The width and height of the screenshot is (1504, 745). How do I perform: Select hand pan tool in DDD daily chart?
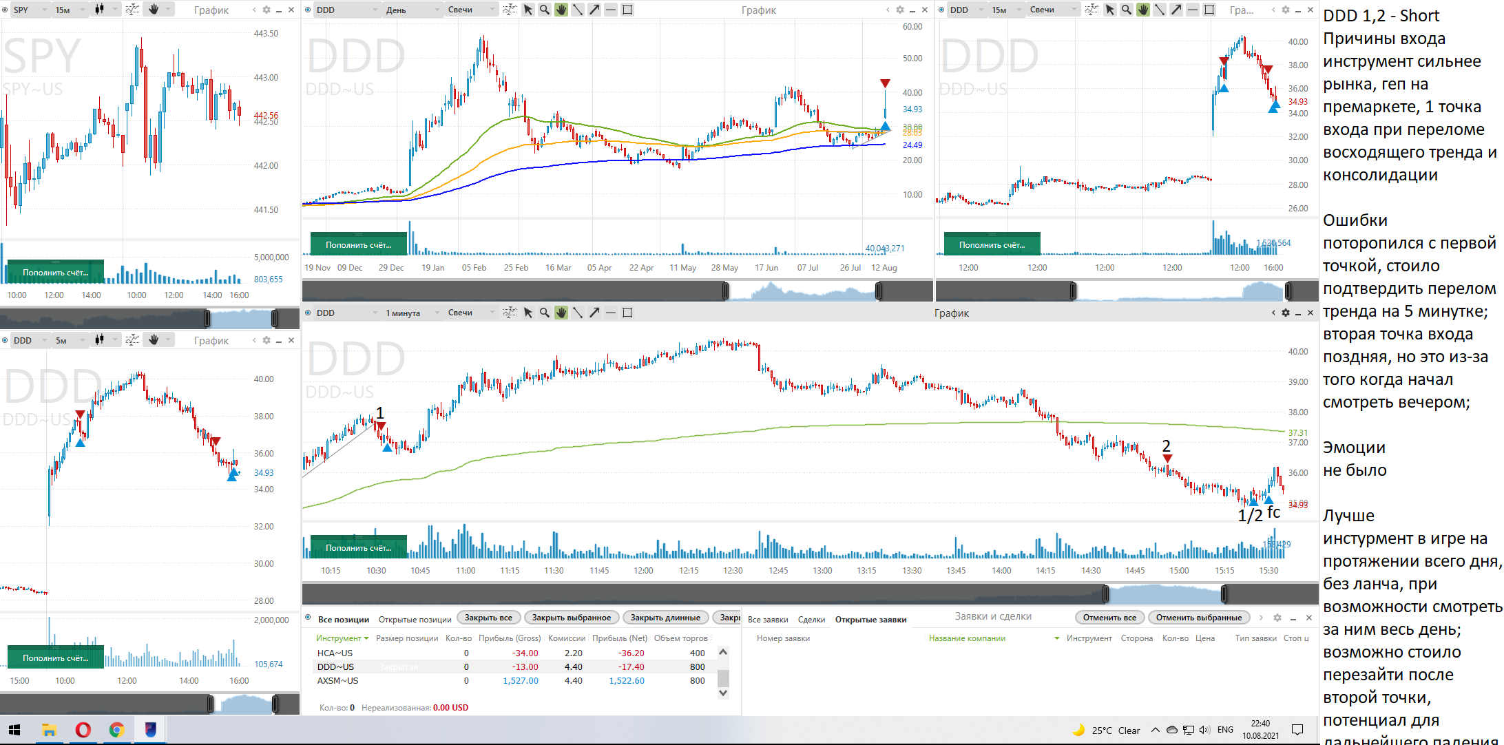[x=561, y=10]
